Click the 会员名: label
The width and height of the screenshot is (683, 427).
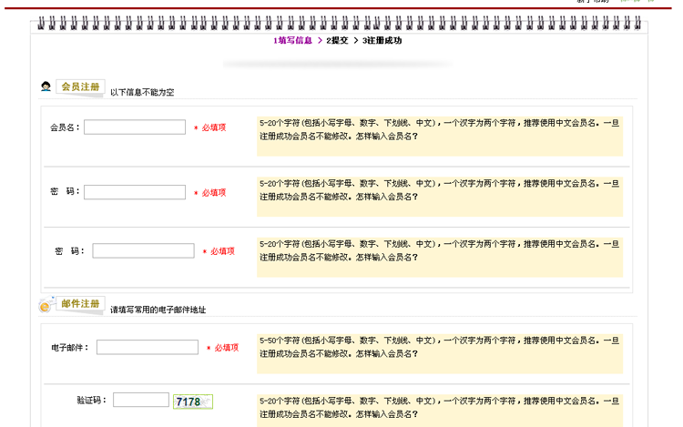(66, 127)
